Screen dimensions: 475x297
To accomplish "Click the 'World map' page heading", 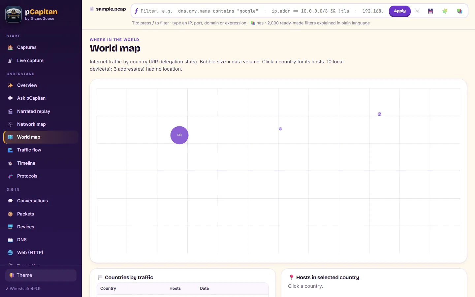I will [115, 48].
